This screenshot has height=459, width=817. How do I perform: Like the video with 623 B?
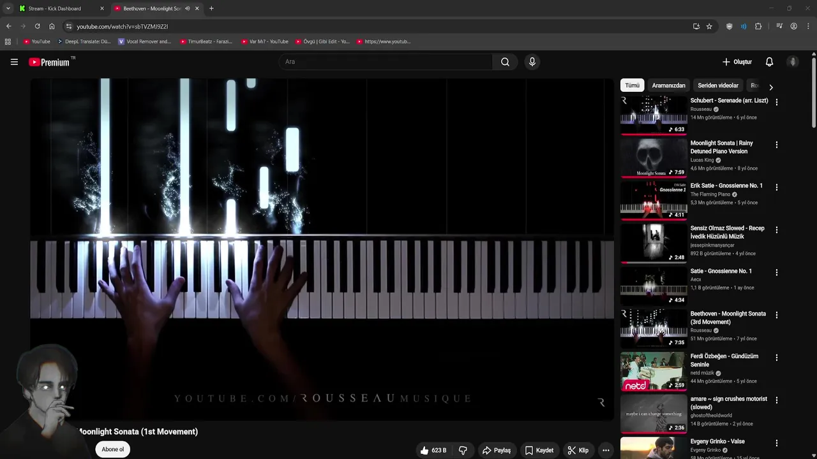coord(433,450)
